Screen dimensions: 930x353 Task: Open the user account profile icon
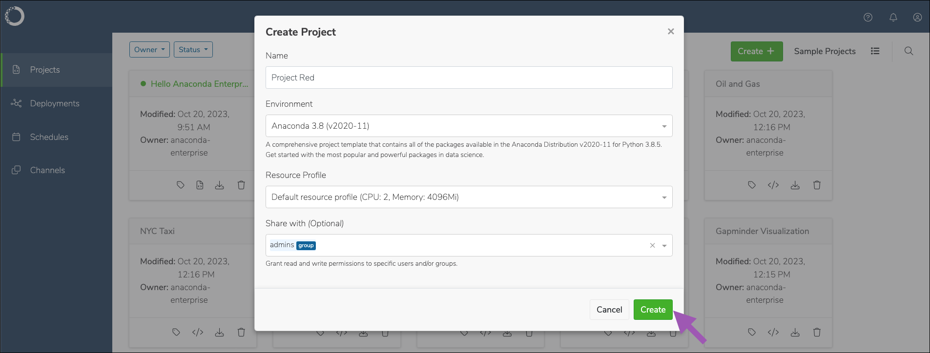[918, 17]
